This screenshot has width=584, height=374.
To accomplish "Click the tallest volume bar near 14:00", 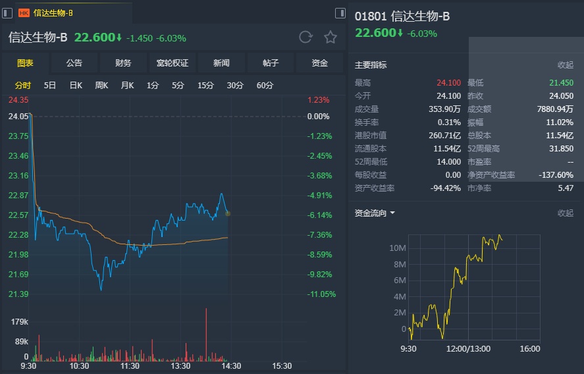I will 206,334.
